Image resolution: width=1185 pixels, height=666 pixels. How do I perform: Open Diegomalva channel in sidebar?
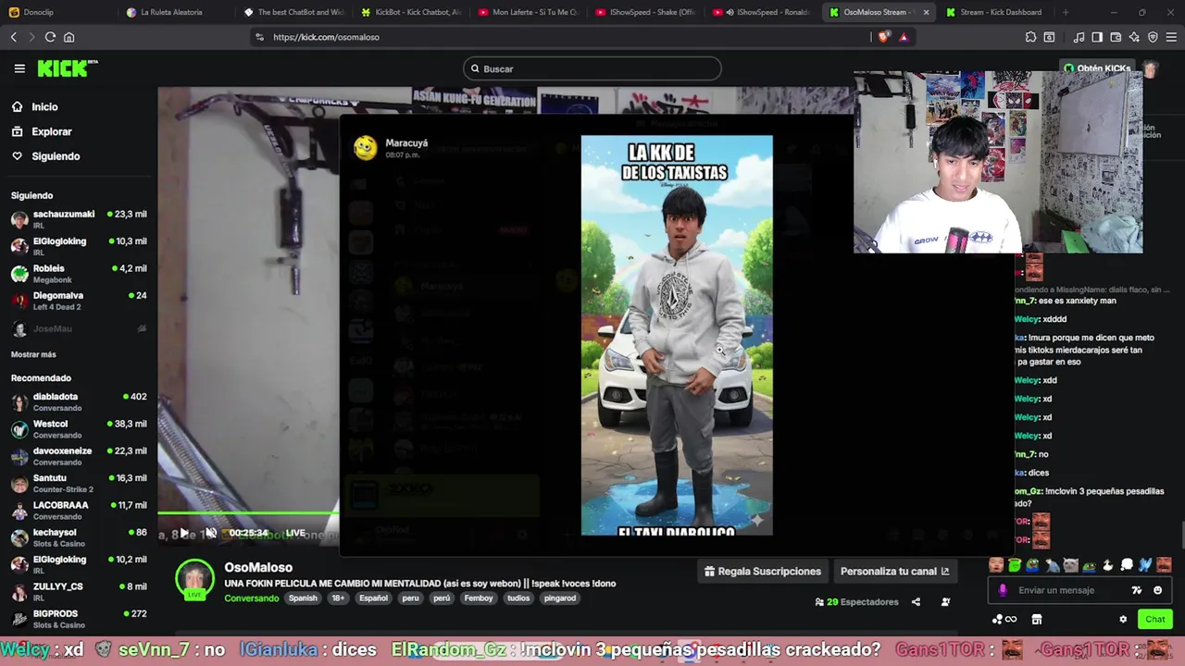pos(78,301)
